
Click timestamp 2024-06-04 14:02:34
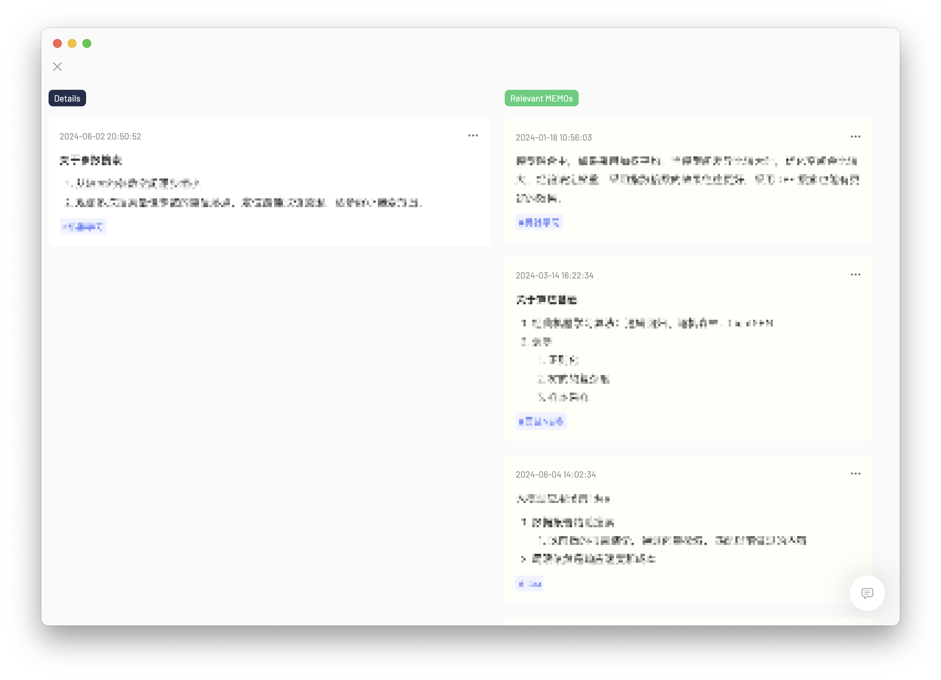555,475
